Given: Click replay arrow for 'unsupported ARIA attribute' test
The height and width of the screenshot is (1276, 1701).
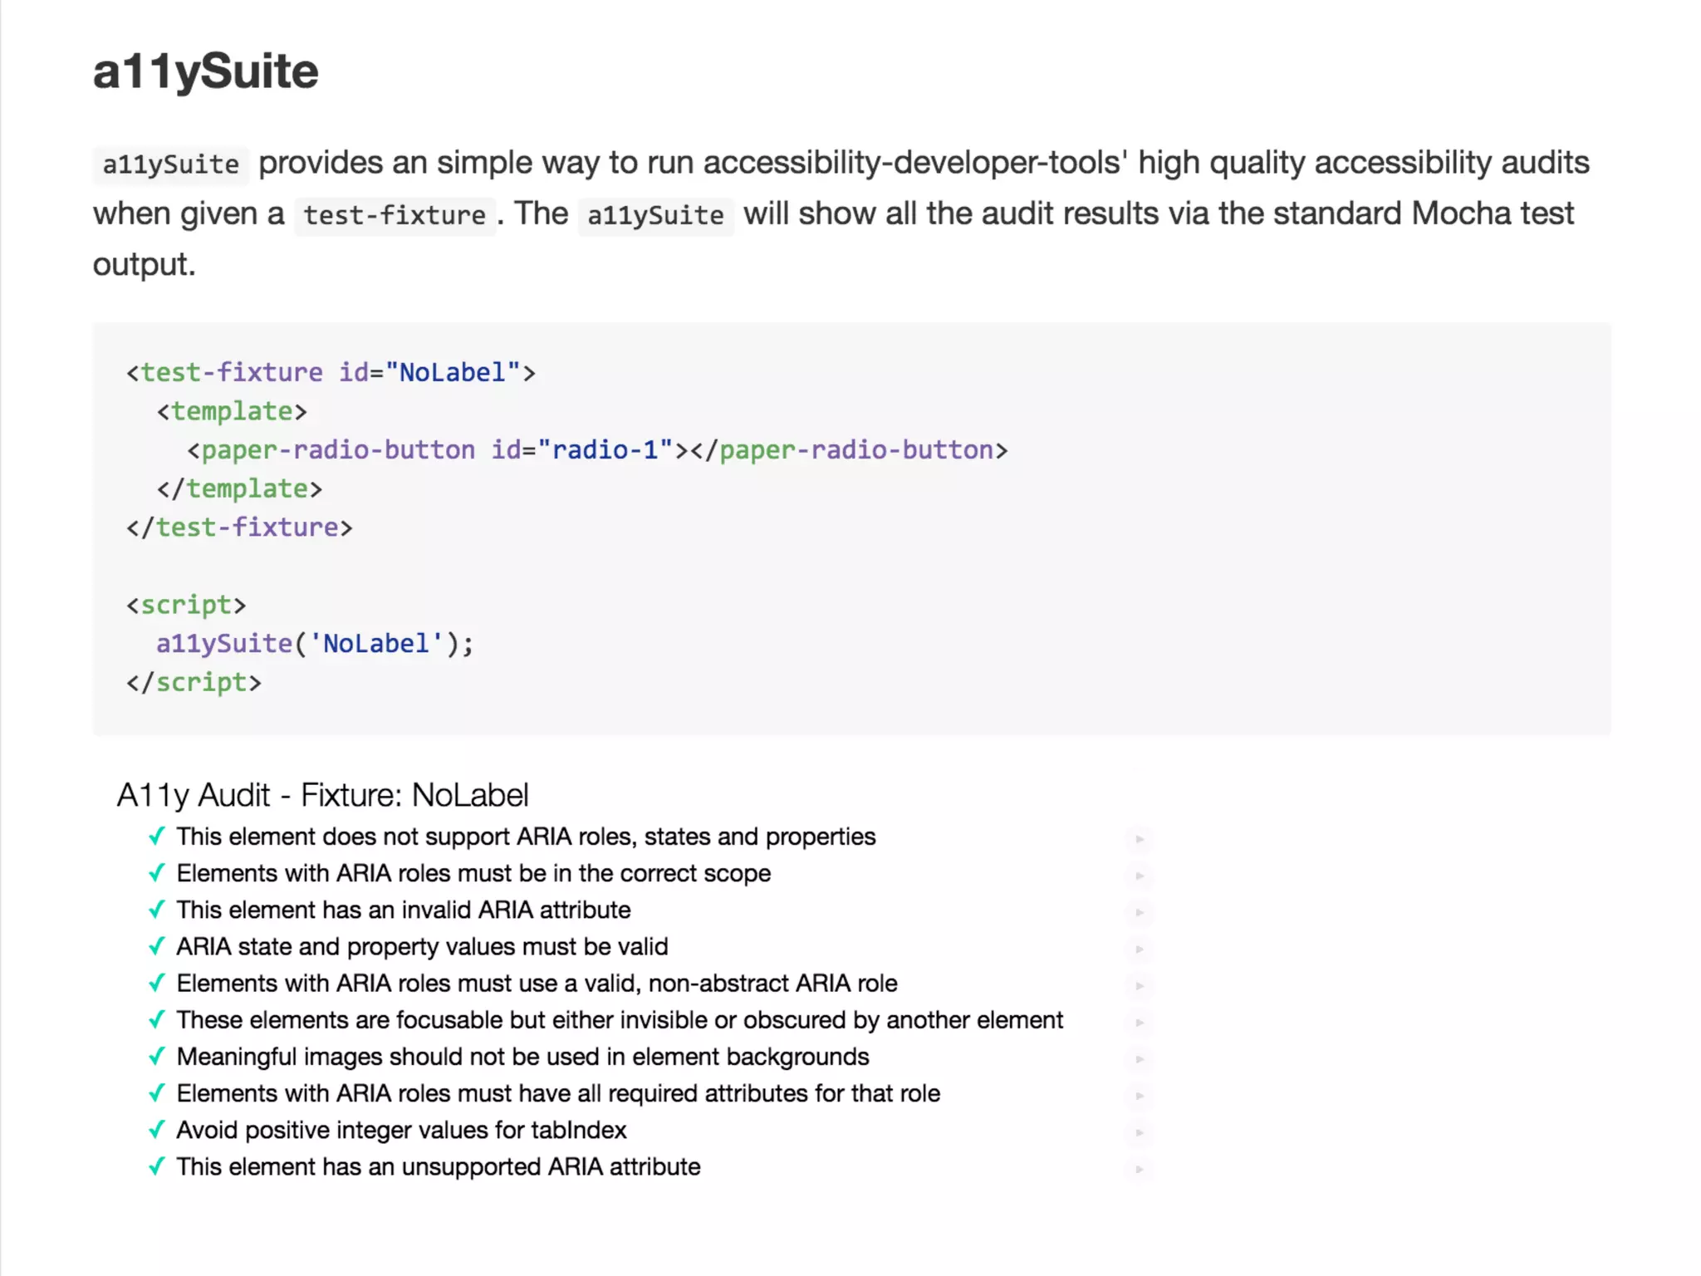Looking at the screenshot, I should pyautogui.click(x=1140, y=1169).
